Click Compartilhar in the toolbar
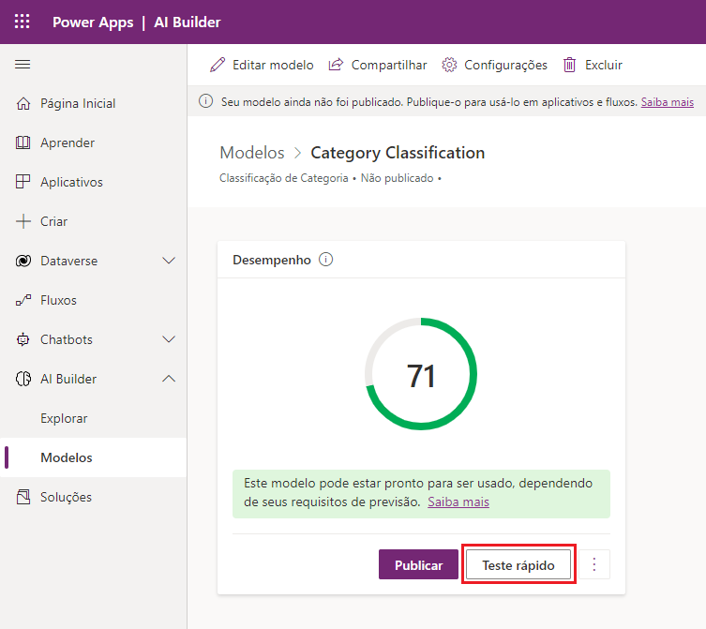Screen dimensions: 706x629 click(x=377, y=65)
